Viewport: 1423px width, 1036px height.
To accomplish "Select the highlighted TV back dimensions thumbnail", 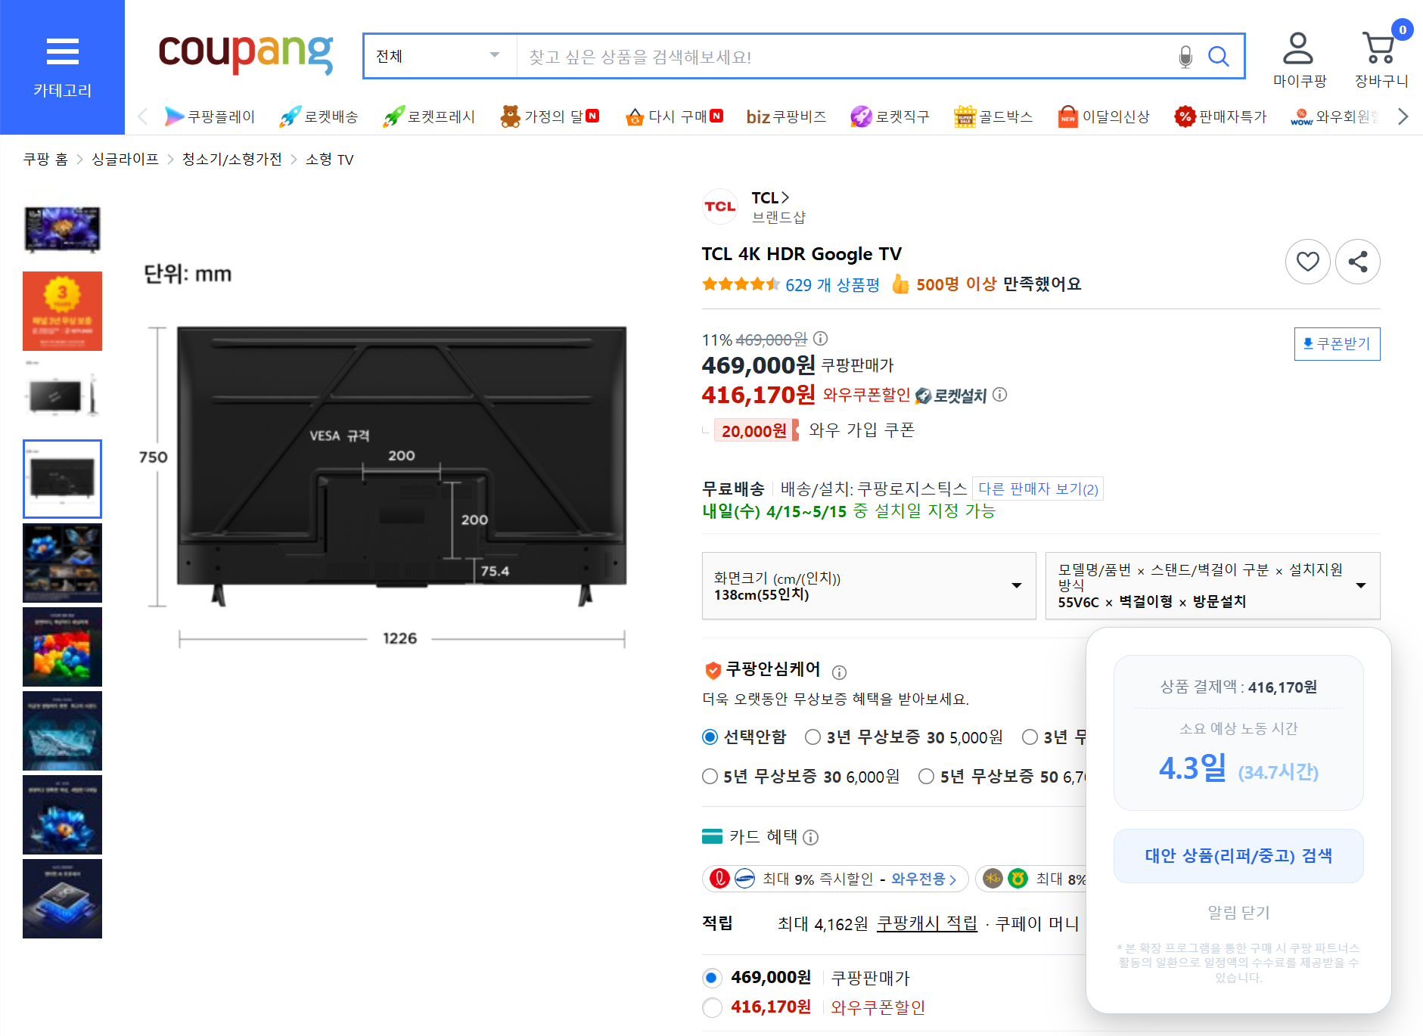I will click(62, 479).
